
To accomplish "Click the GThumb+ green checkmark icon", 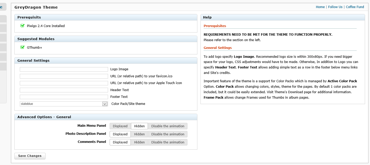I will [22, 47].
